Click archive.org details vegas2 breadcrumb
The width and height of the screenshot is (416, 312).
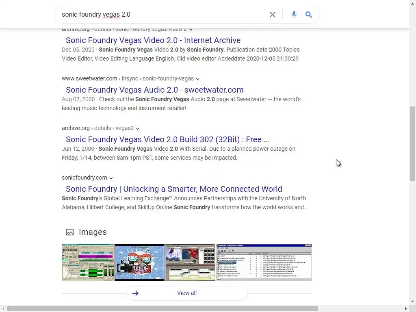pos(97,128)
